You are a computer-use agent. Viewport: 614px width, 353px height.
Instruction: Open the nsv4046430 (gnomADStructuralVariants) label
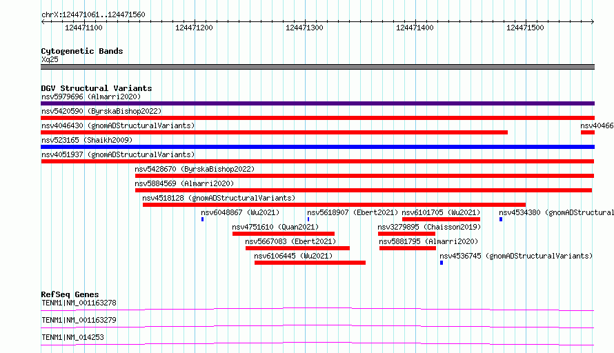pos(118,125)
